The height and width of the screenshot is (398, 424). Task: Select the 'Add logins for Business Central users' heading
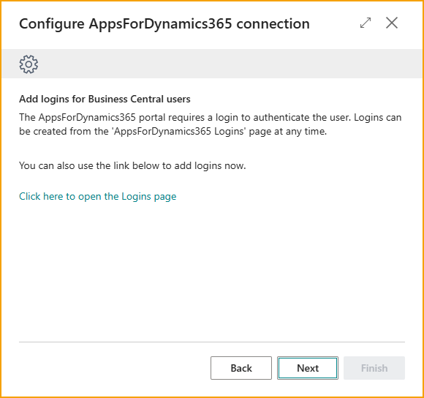click(x=105, y=99)
